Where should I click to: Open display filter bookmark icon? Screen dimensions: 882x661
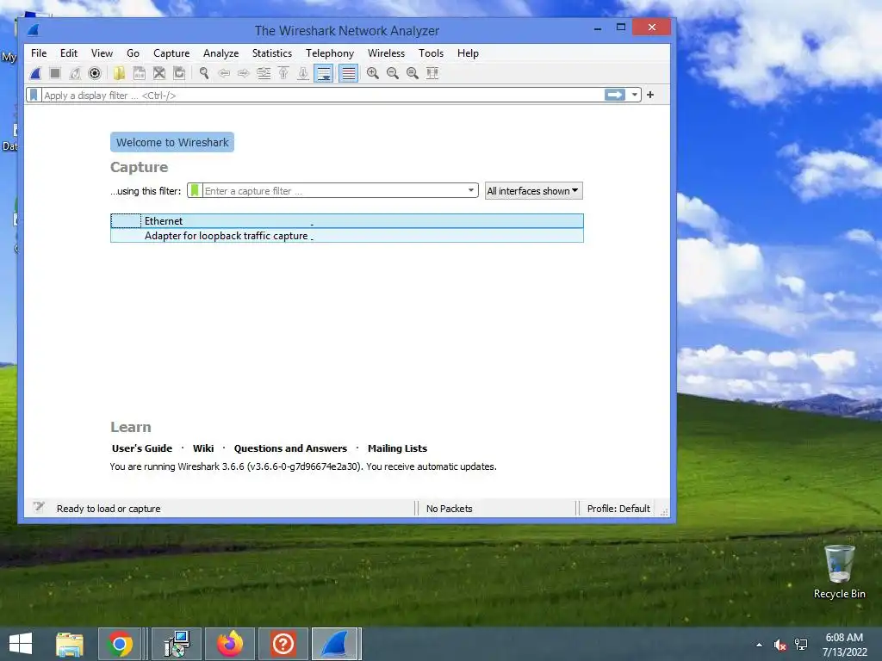click(x=34, y=95)
